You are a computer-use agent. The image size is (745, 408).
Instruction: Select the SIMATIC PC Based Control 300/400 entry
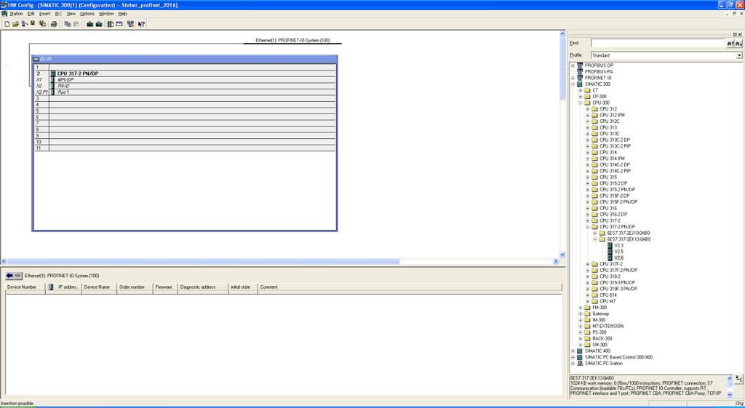(618, 357)
